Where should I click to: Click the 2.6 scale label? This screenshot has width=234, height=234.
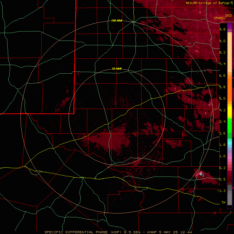tap(222, 133)
